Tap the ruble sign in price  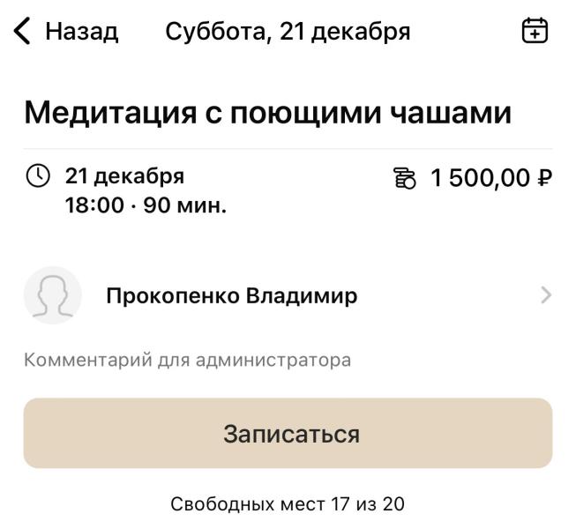(545, 178)
